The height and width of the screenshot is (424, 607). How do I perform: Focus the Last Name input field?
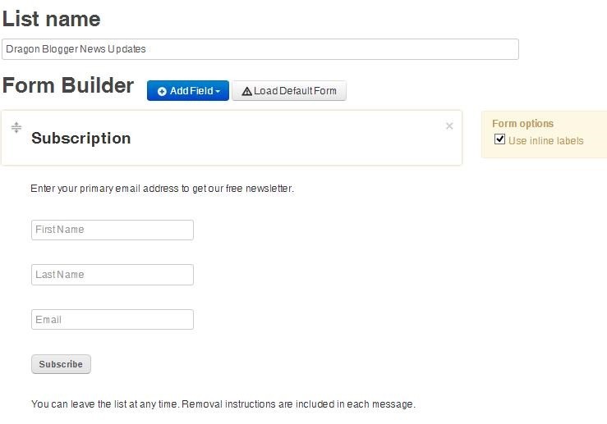tap(113, 275)
